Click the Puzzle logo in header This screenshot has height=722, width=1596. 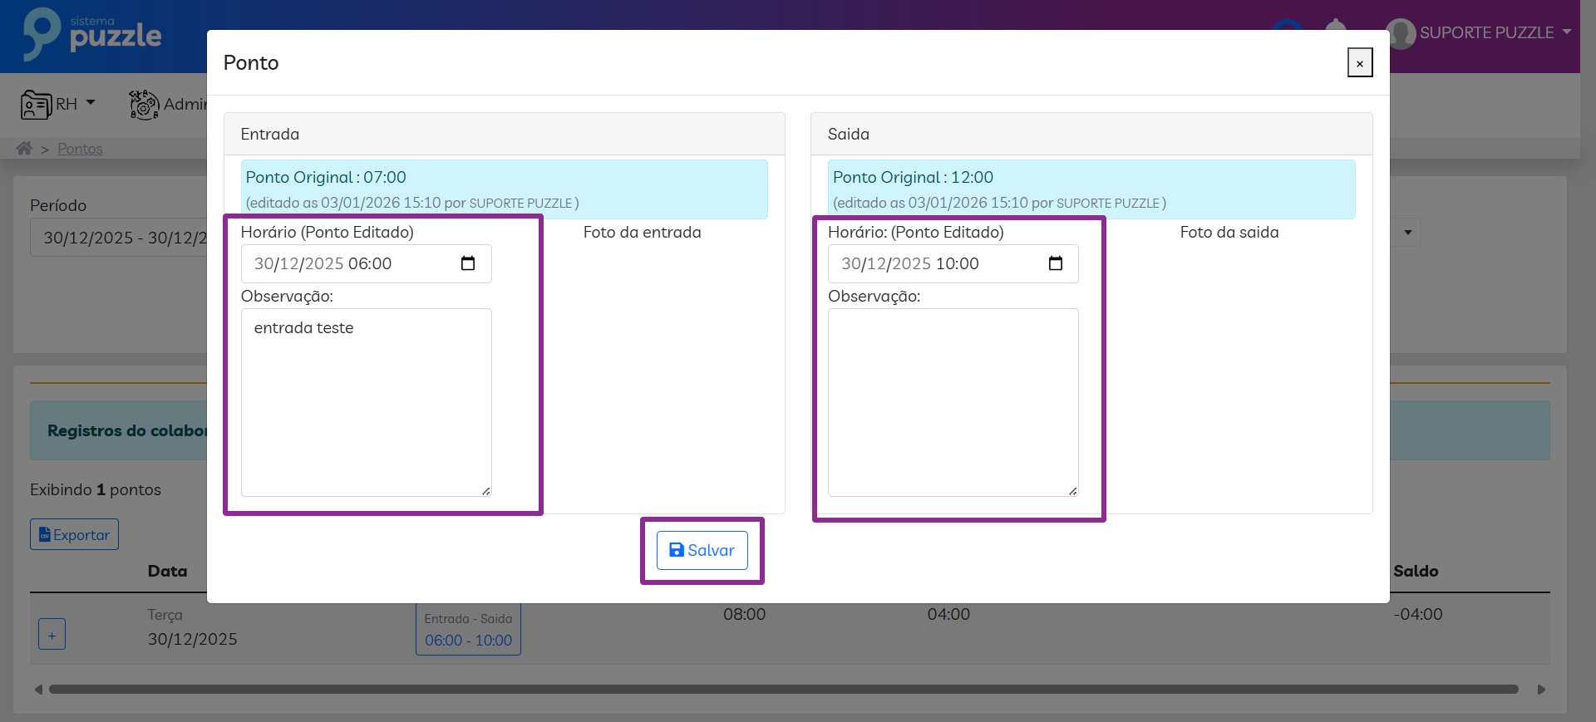[x=92, y=35]
